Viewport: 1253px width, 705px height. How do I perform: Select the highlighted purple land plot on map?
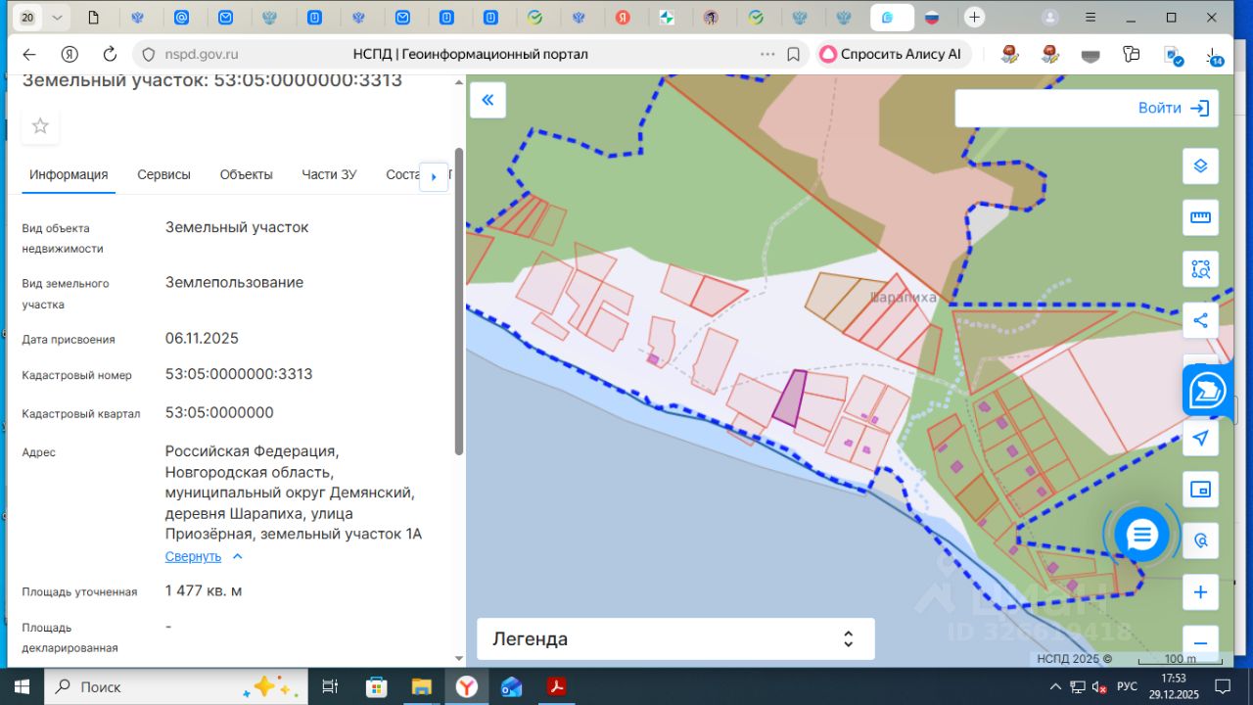pyautogui.click(x=789, y=398)
